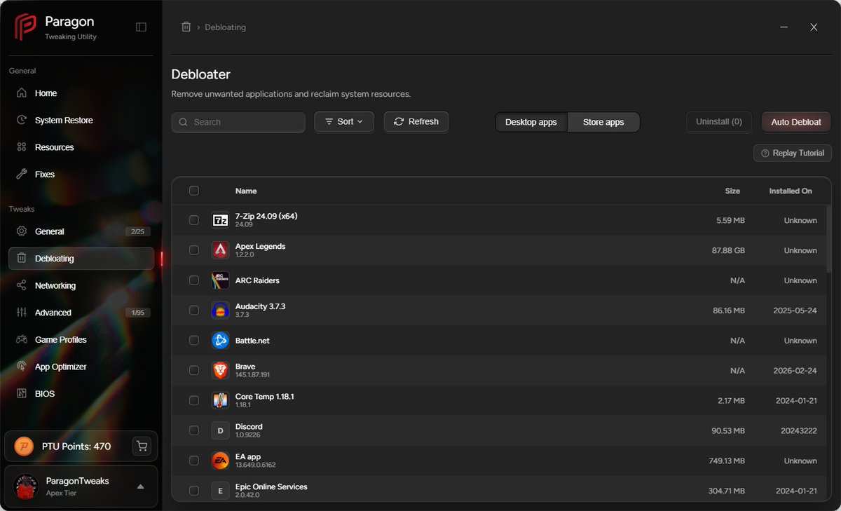
Task: Tick the select-all checkbox in the table header
Action: click(194, 190)
